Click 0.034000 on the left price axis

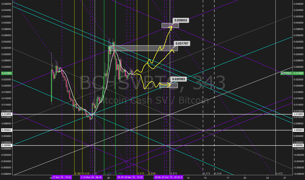click(x=6, y=42)
